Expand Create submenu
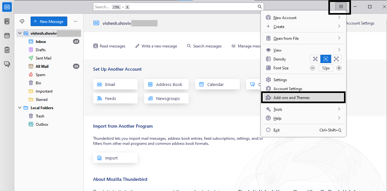The height and width of the screenshot is (191, 387). pyautogui.click(x=303, y=26)
